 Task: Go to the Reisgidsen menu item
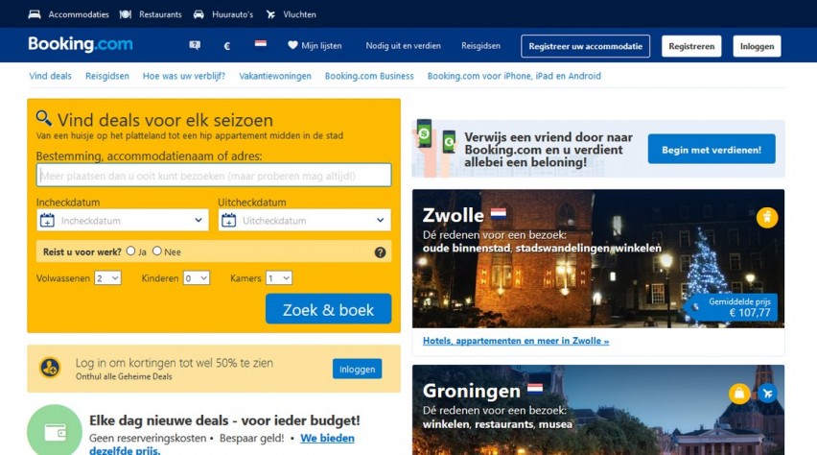pos(480,46)
